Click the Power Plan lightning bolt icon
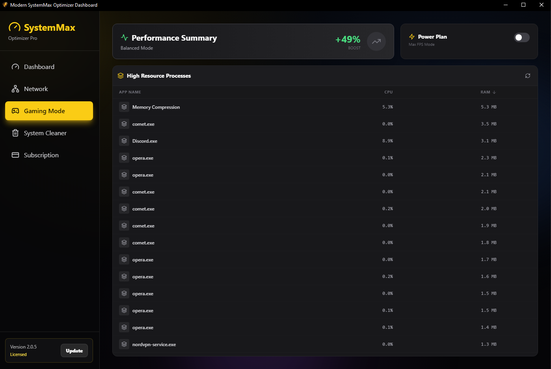 click(412, 37)
